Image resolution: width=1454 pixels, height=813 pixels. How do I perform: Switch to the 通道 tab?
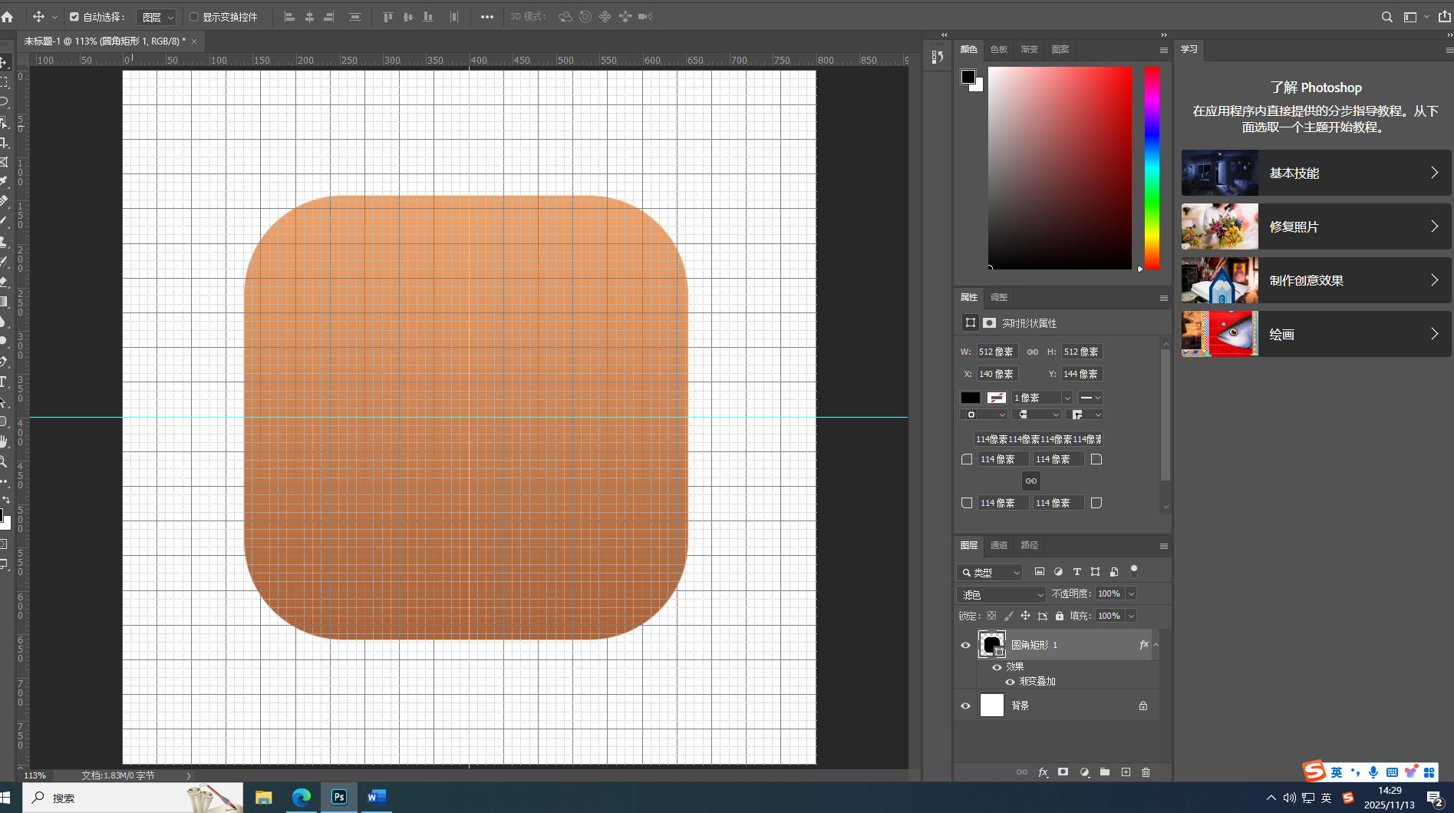(999, 545)
